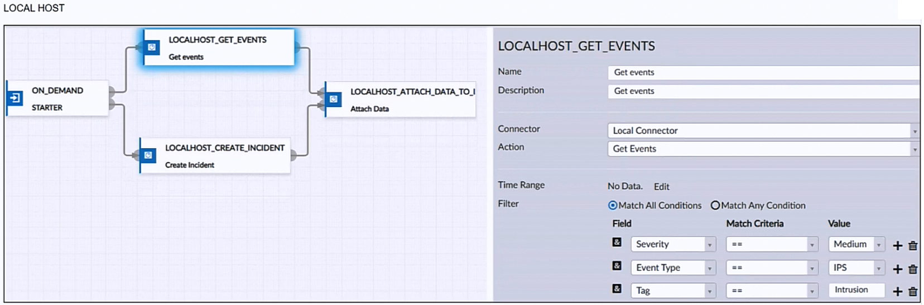Click the plus icon on Tag row
The image size is (924, 305).
[897, 291]
